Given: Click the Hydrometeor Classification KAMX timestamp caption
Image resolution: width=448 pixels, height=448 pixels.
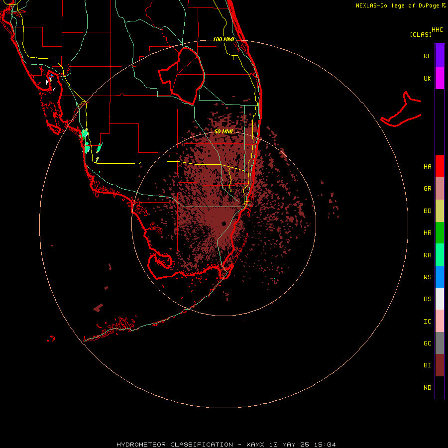Looking at the screenshot, I should pyautogui.click(x=226, y=445).
